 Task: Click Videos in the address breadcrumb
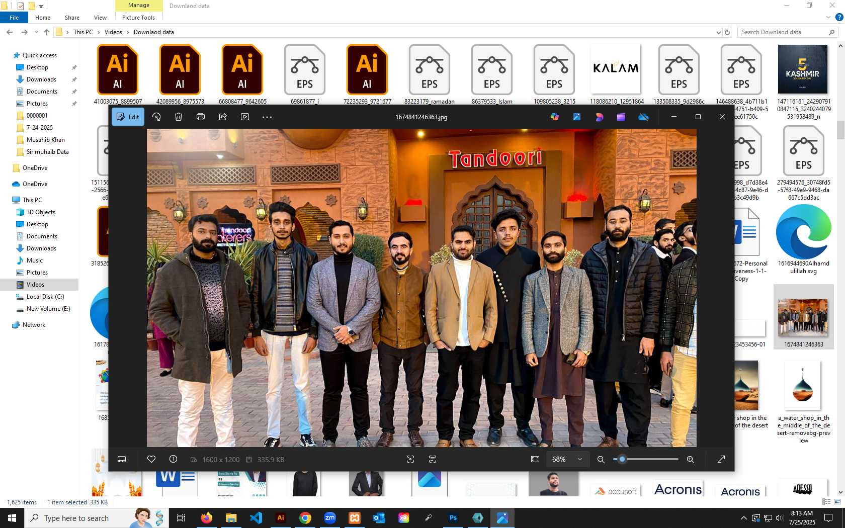[113, 32]
